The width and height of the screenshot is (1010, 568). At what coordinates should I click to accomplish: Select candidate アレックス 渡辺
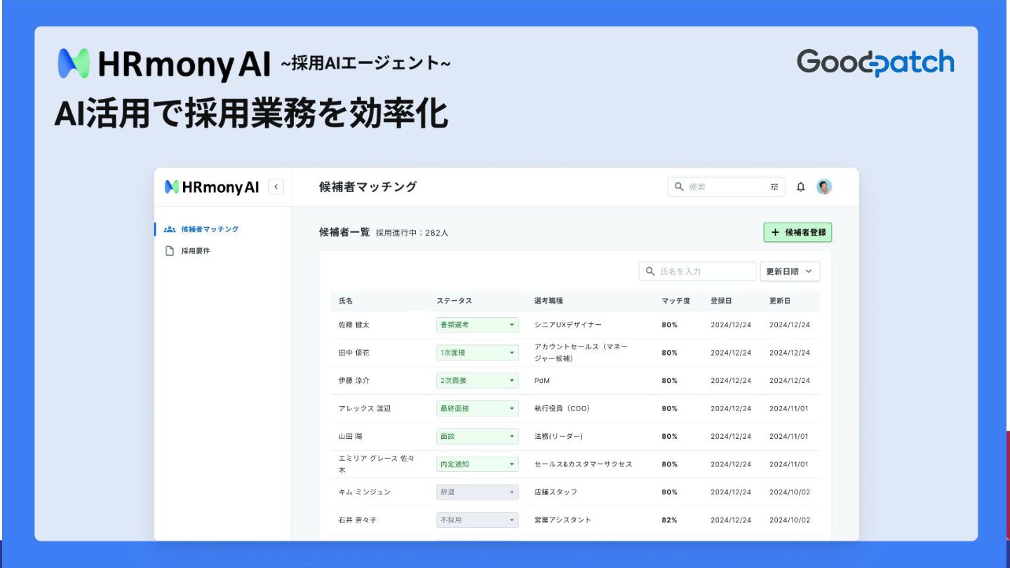365,408
